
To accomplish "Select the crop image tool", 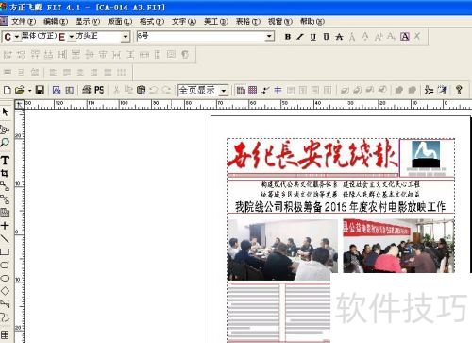I will pyautogui.click(x=5, y=173).
